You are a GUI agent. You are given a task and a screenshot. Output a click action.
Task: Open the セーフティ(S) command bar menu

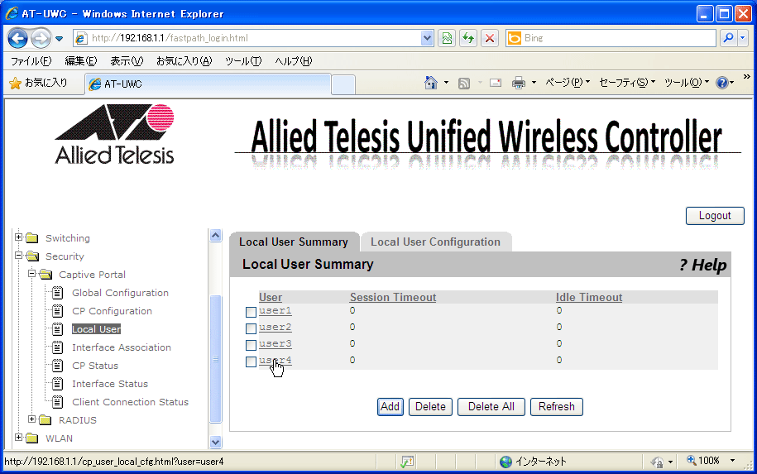[626, 83]
